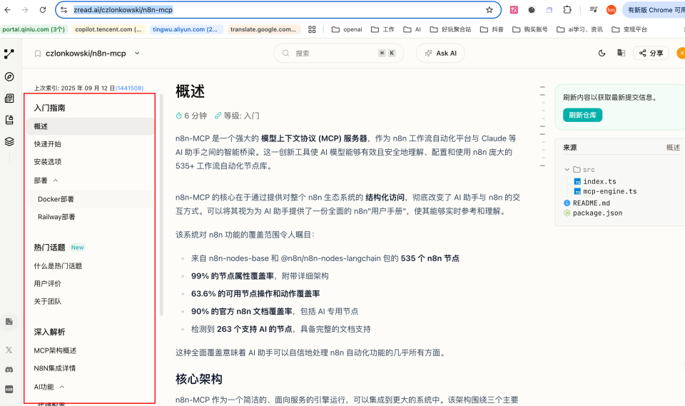Reload the page with the refresh icon

42,9
